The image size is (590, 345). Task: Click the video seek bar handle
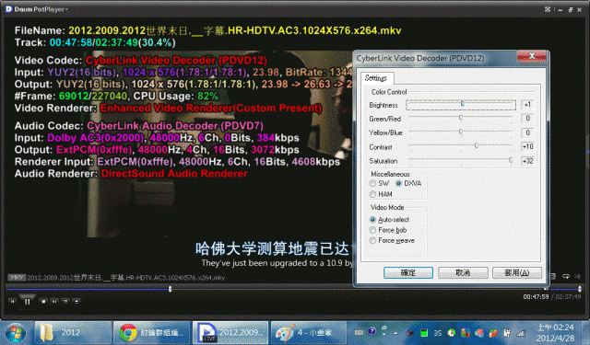(170, 289)
